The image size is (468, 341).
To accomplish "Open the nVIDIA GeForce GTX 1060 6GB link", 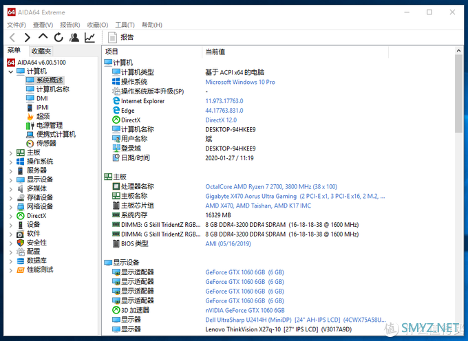I will [x=245, y=310].
